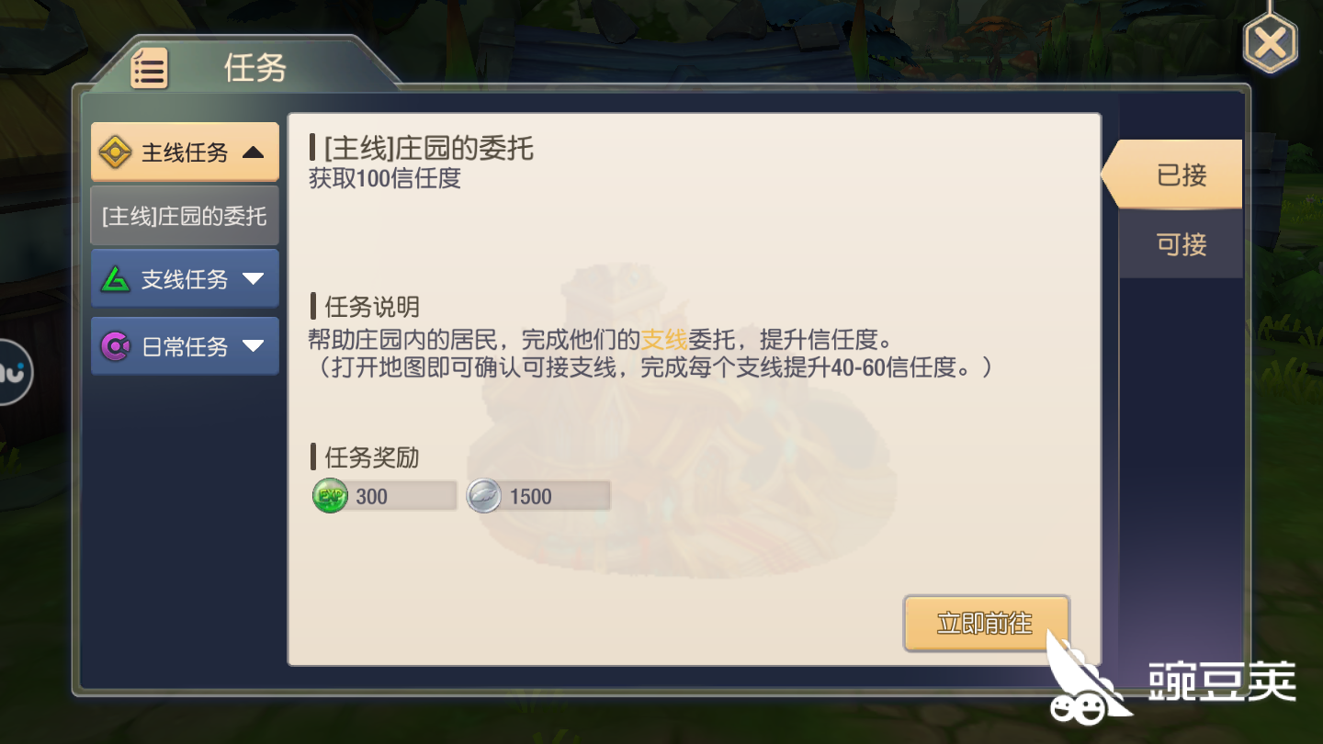Select the [主线]庄园的委托 quest entry
This screenshot has height=744, width=1323.
coord(185,216)
